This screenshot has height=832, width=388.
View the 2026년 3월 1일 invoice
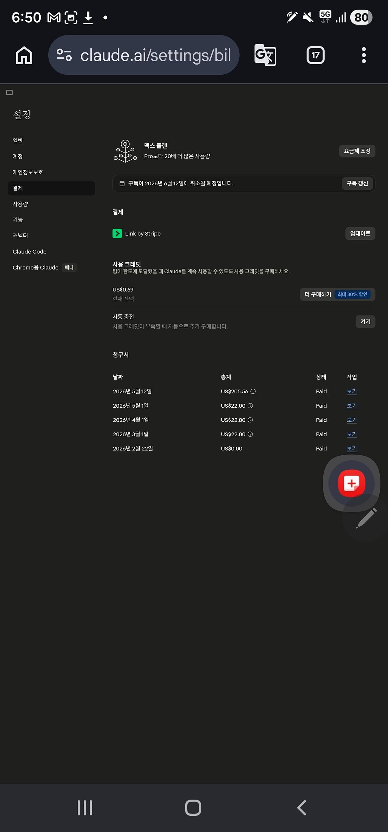[352, 434]
